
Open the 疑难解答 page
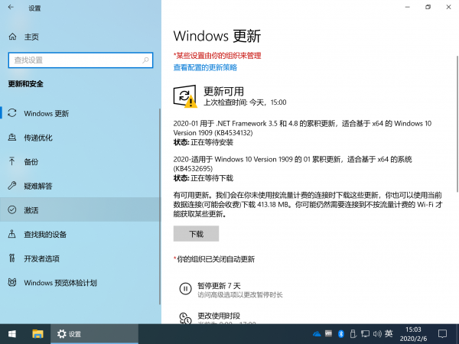pyautogui.click(x=80, y=186)
